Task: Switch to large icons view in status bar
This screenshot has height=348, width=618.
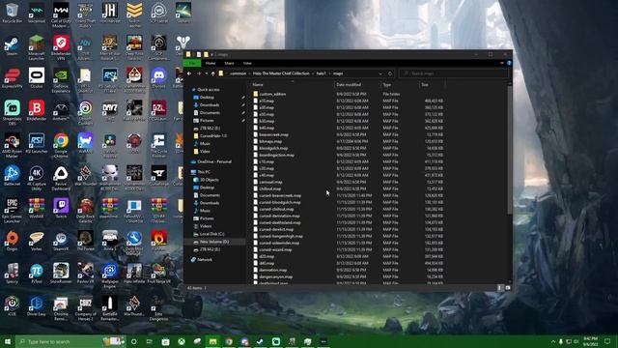Action: (x=508, y=288)
